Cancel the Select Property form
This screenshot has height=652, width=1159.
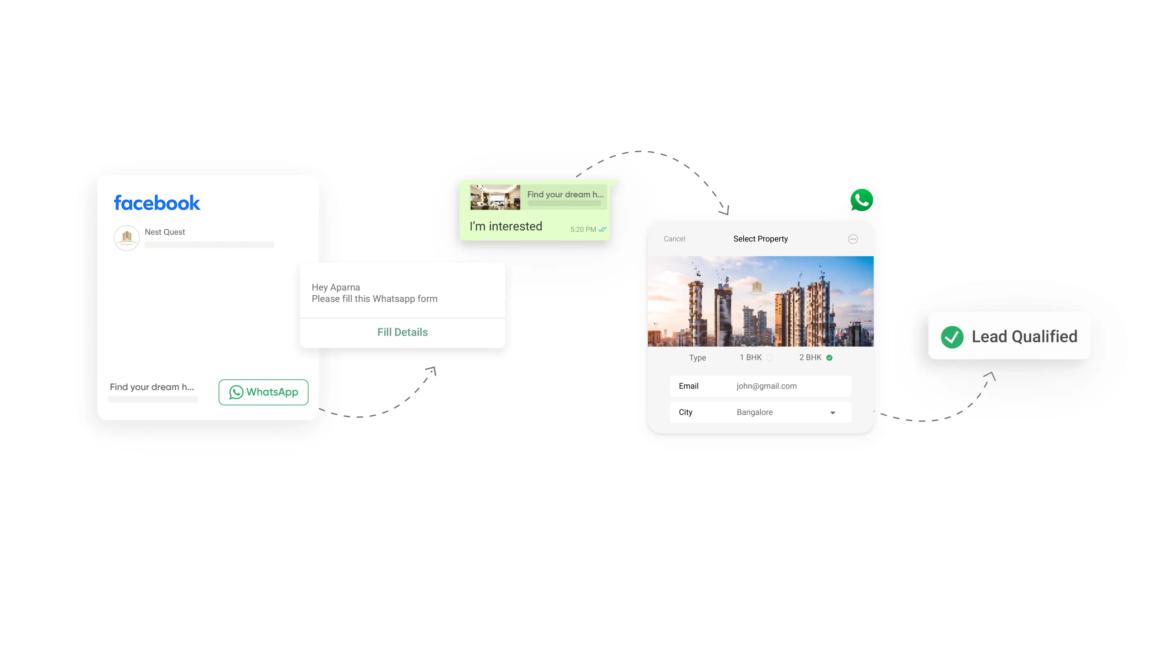tap(674, 239)
